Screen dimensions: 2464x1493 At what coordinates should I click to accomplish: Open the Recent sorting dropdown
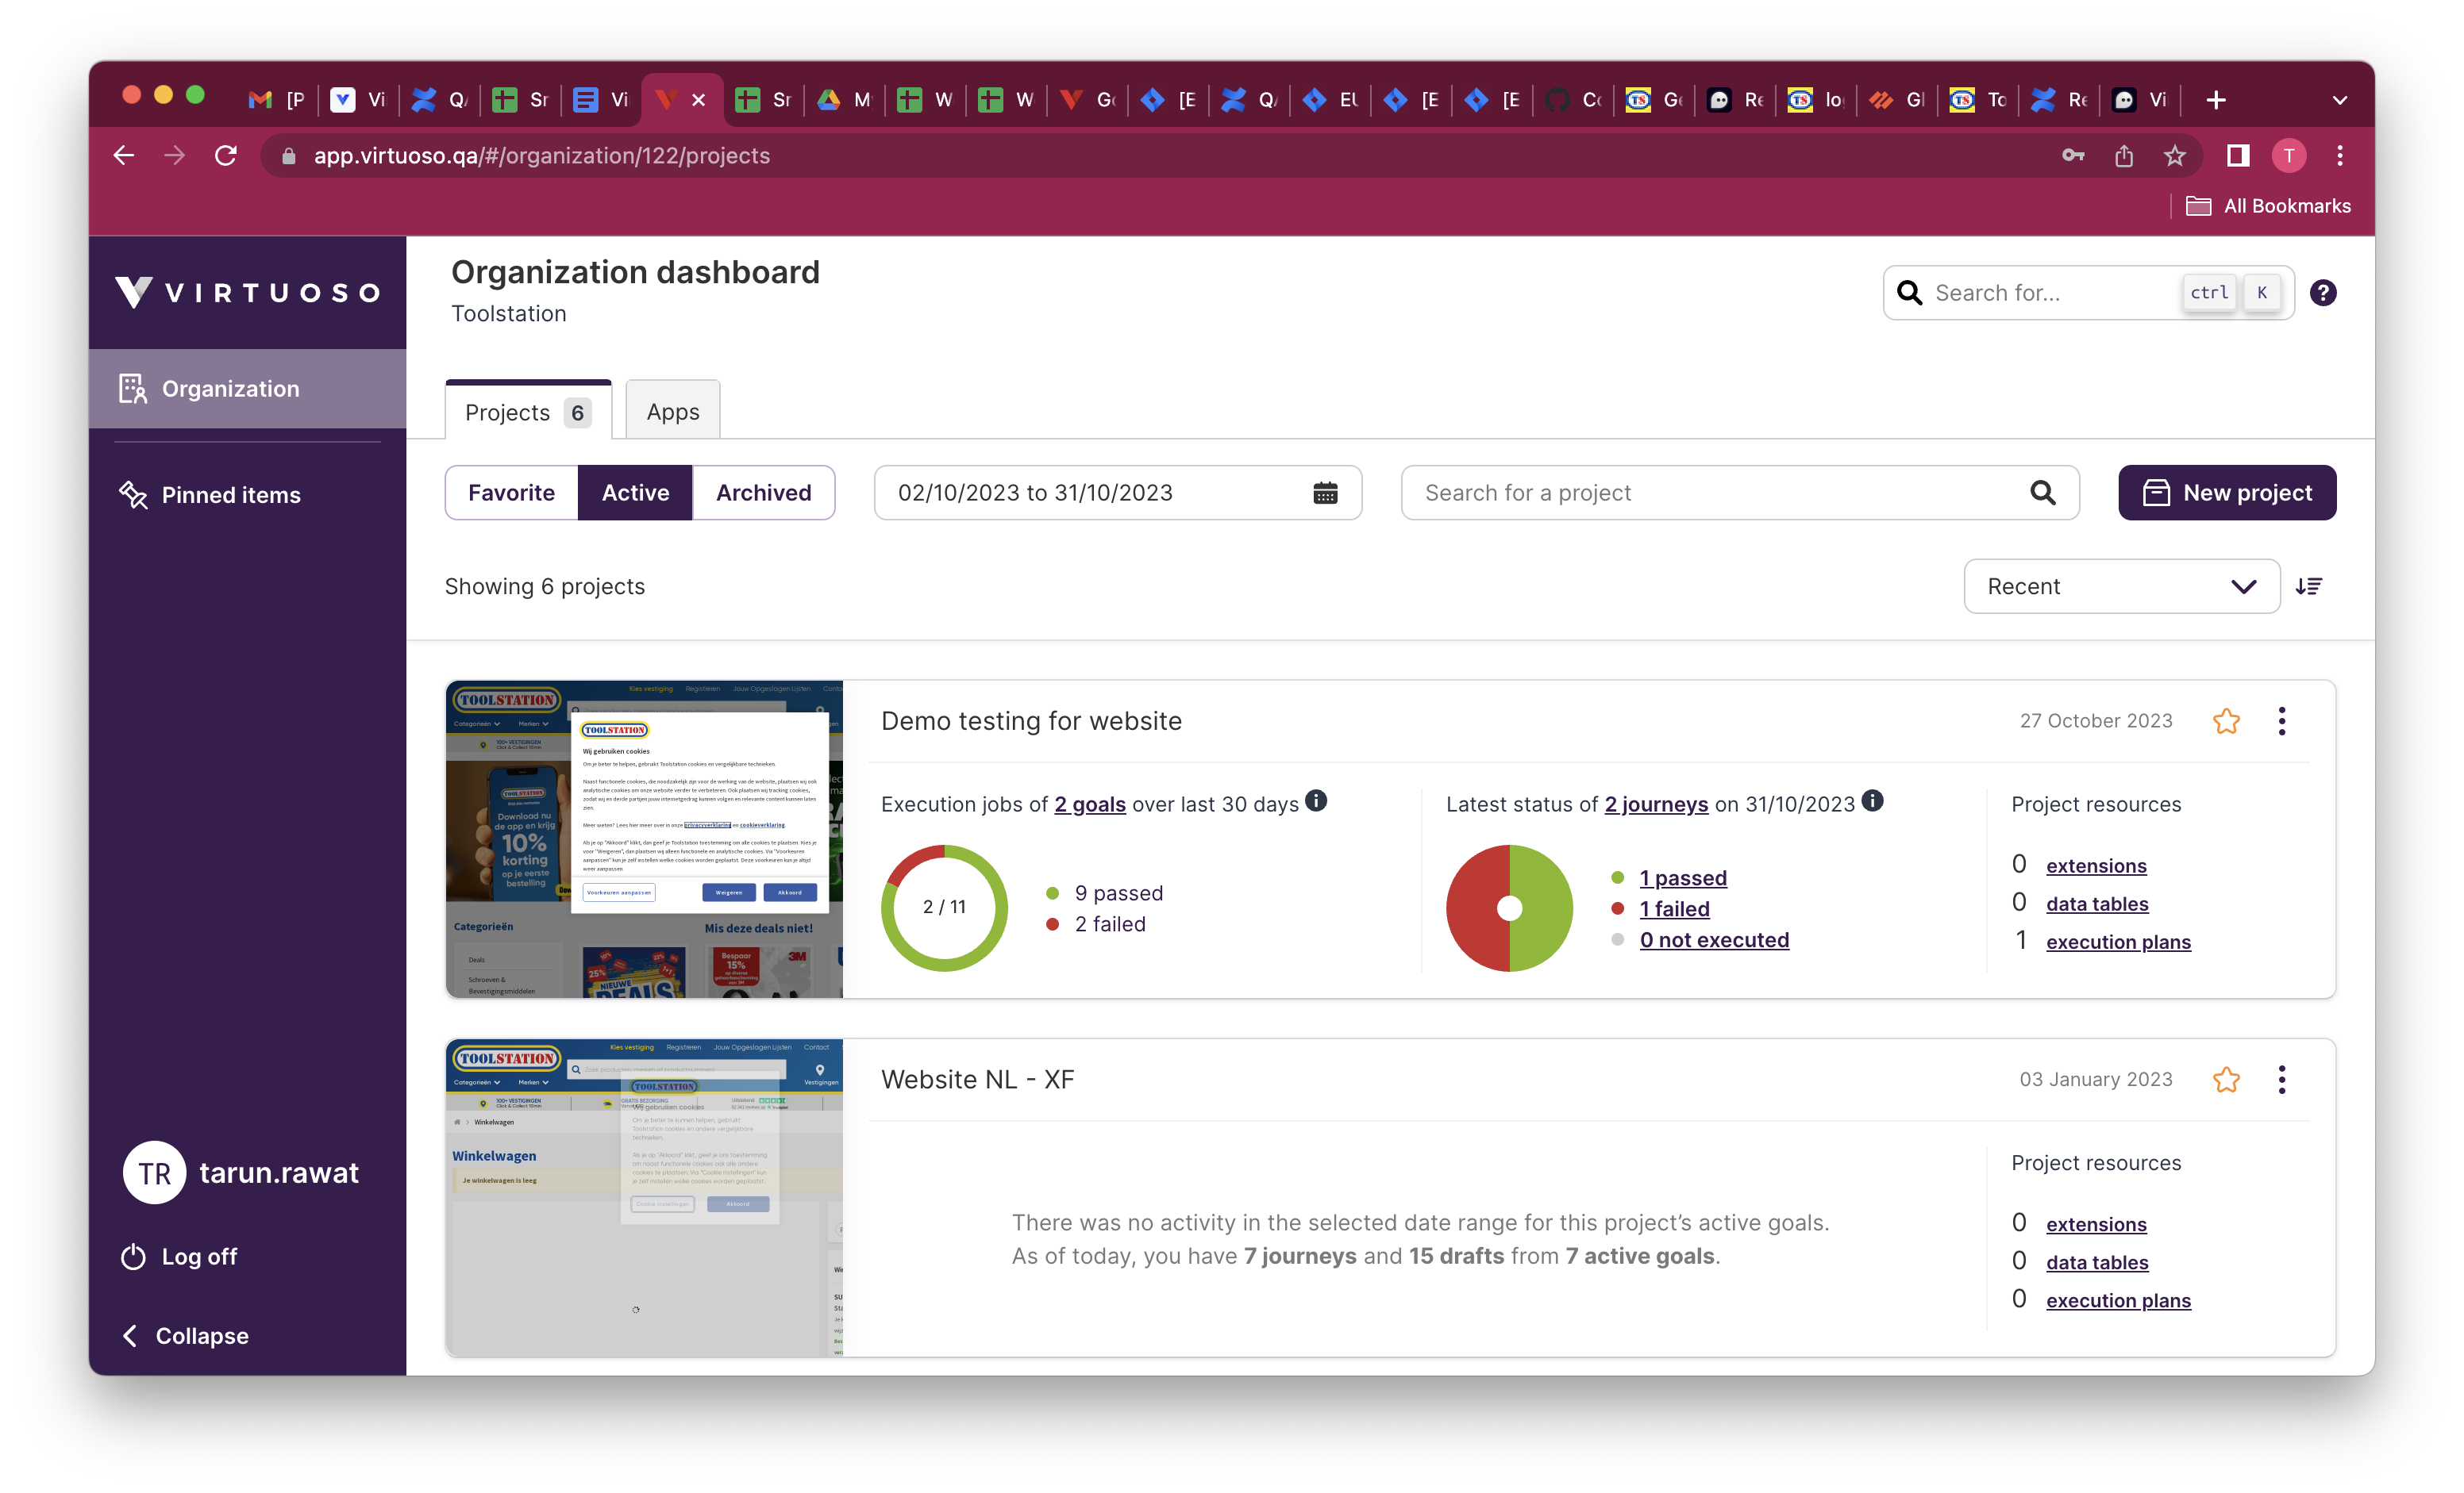coord(2121,585)
